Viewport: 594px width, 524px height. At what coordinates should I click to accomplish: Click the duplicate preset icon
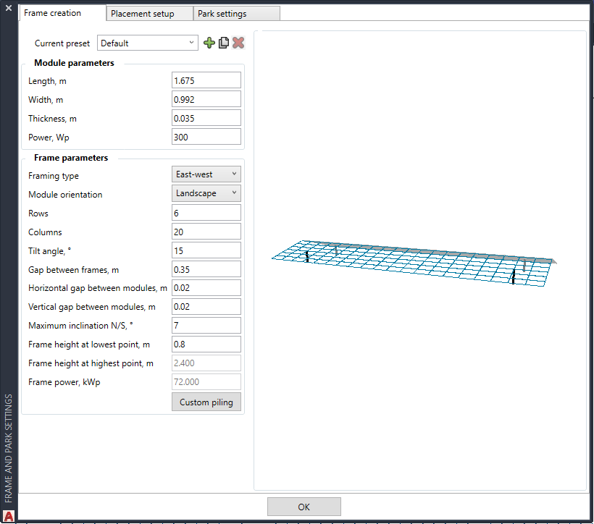[224, 43]
